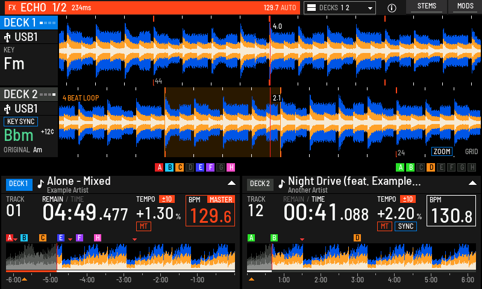Open the FX ECHO effect bar
482x289 pixels.
coord(152,8)
